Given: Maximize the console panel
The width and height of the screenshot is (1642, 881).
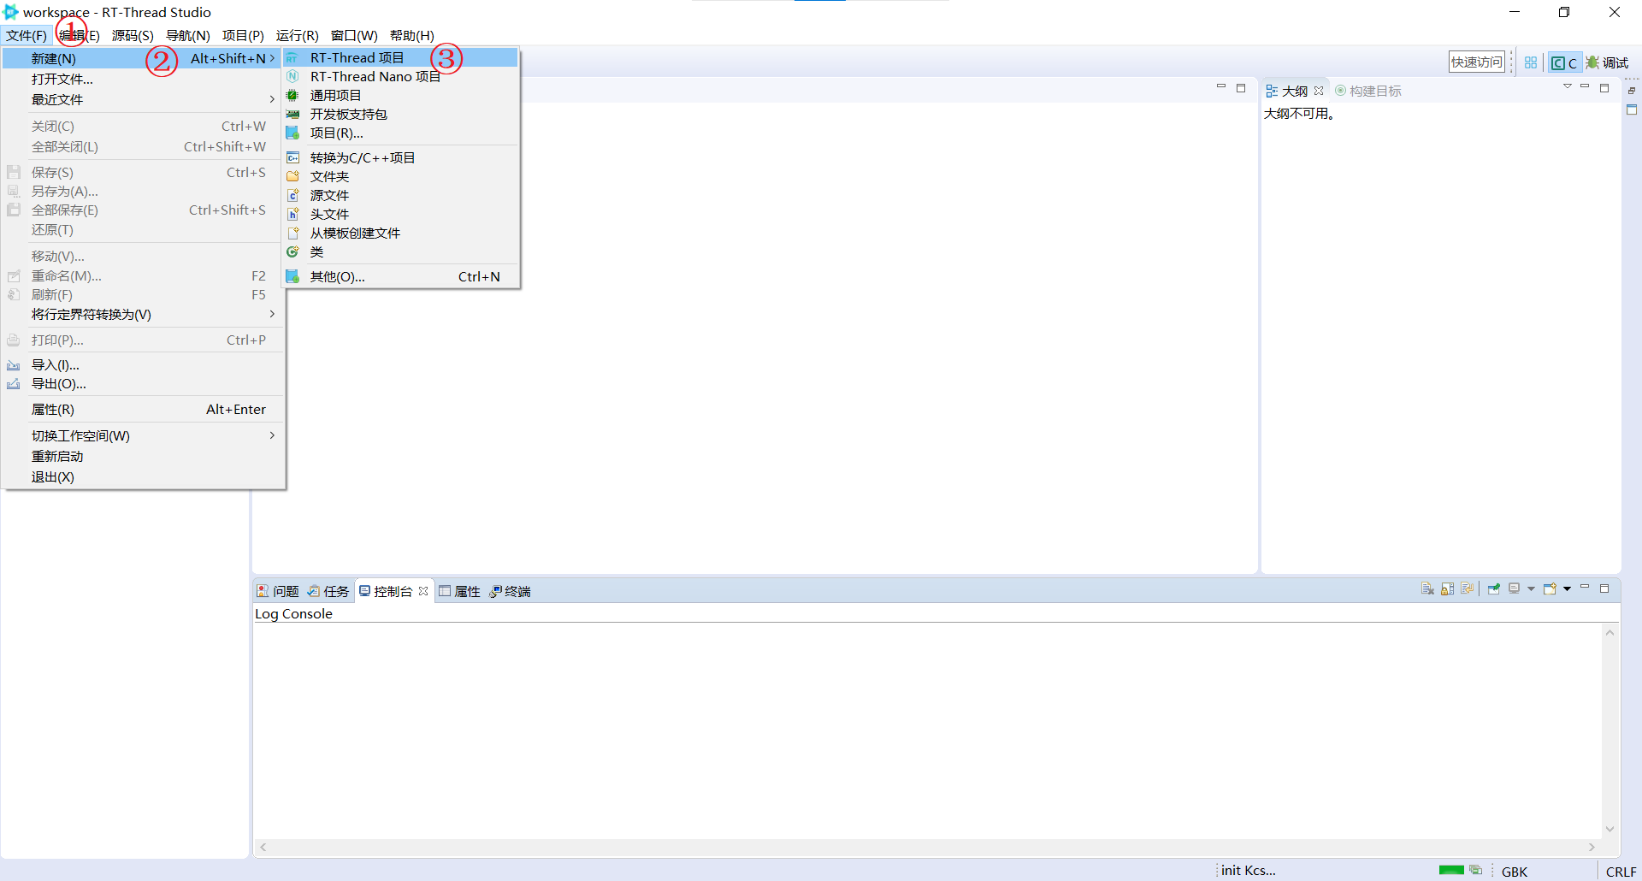Looking at the screenshot, I should point(1604,588).
